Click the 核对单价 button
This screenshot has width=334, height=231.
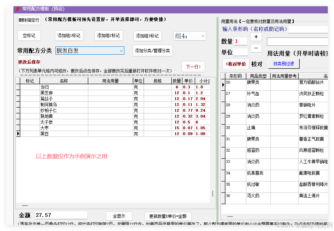coord(236,64)
